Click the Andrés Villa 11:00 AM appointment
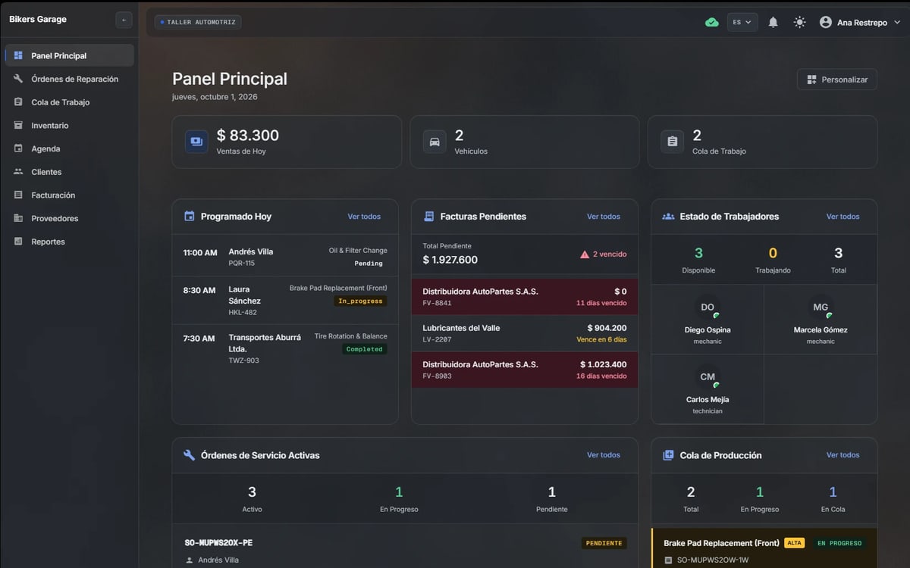The height and width of the screenshot is (568, 910). [285, 257]
